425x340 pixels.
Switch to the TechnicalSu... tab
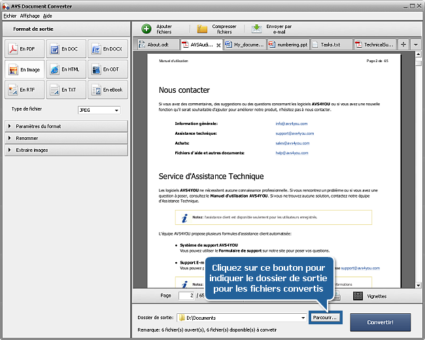click(375, 44)
